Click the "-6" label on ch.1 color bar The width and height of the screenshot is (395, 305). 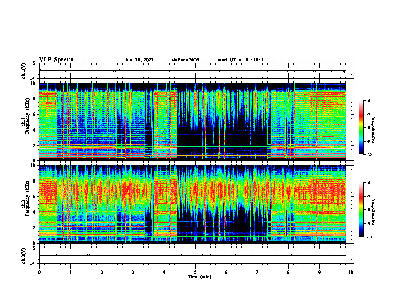tap(368, 100)
